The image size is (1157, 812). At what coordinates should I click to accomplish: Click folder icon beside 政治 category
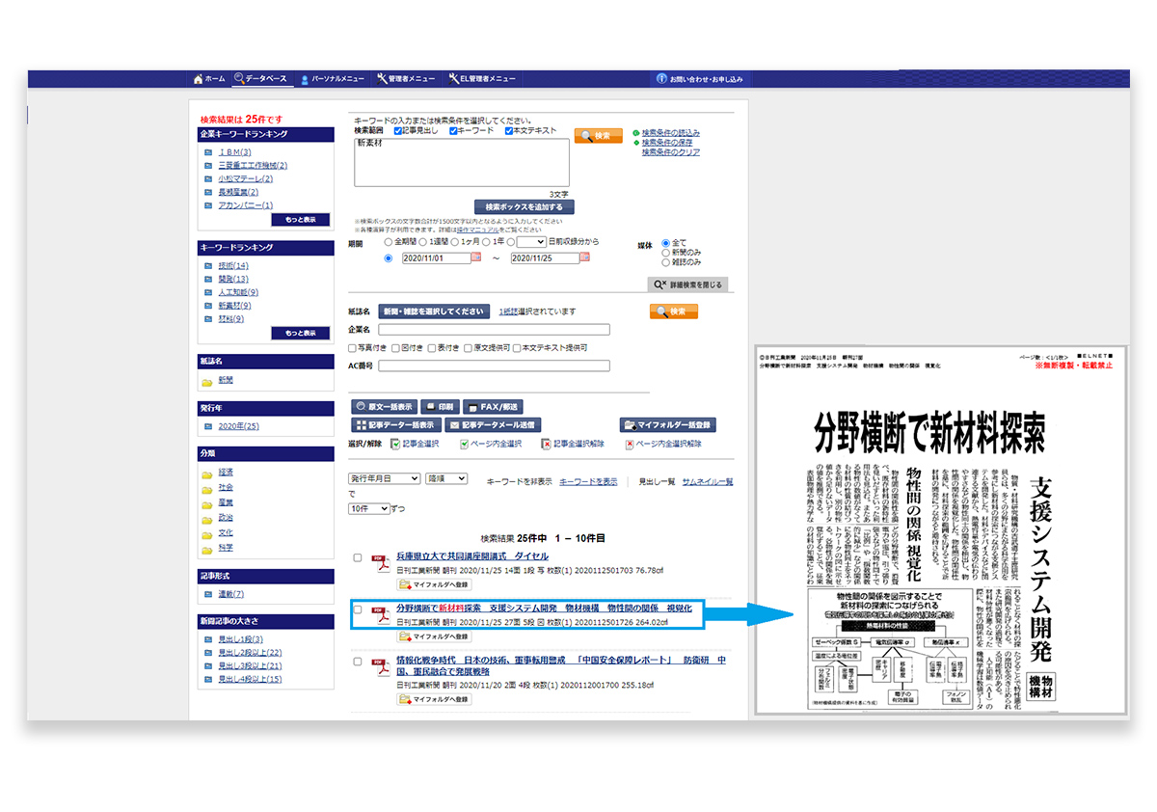[x=207, y=519]
